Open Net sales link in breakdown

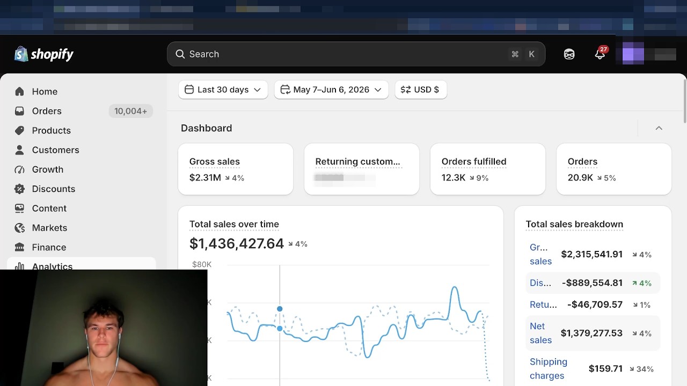pos(540,333)
